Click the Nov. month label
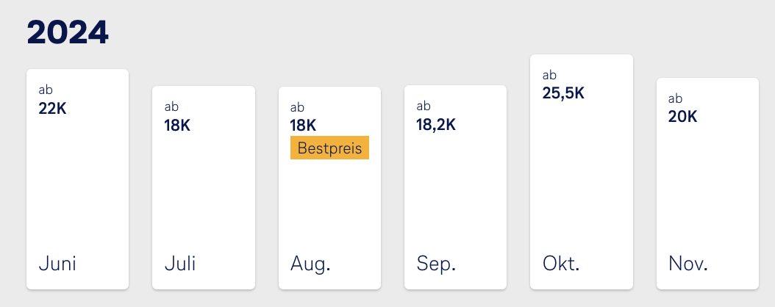The width and height of the screenshot is (775, 307). 688,264
